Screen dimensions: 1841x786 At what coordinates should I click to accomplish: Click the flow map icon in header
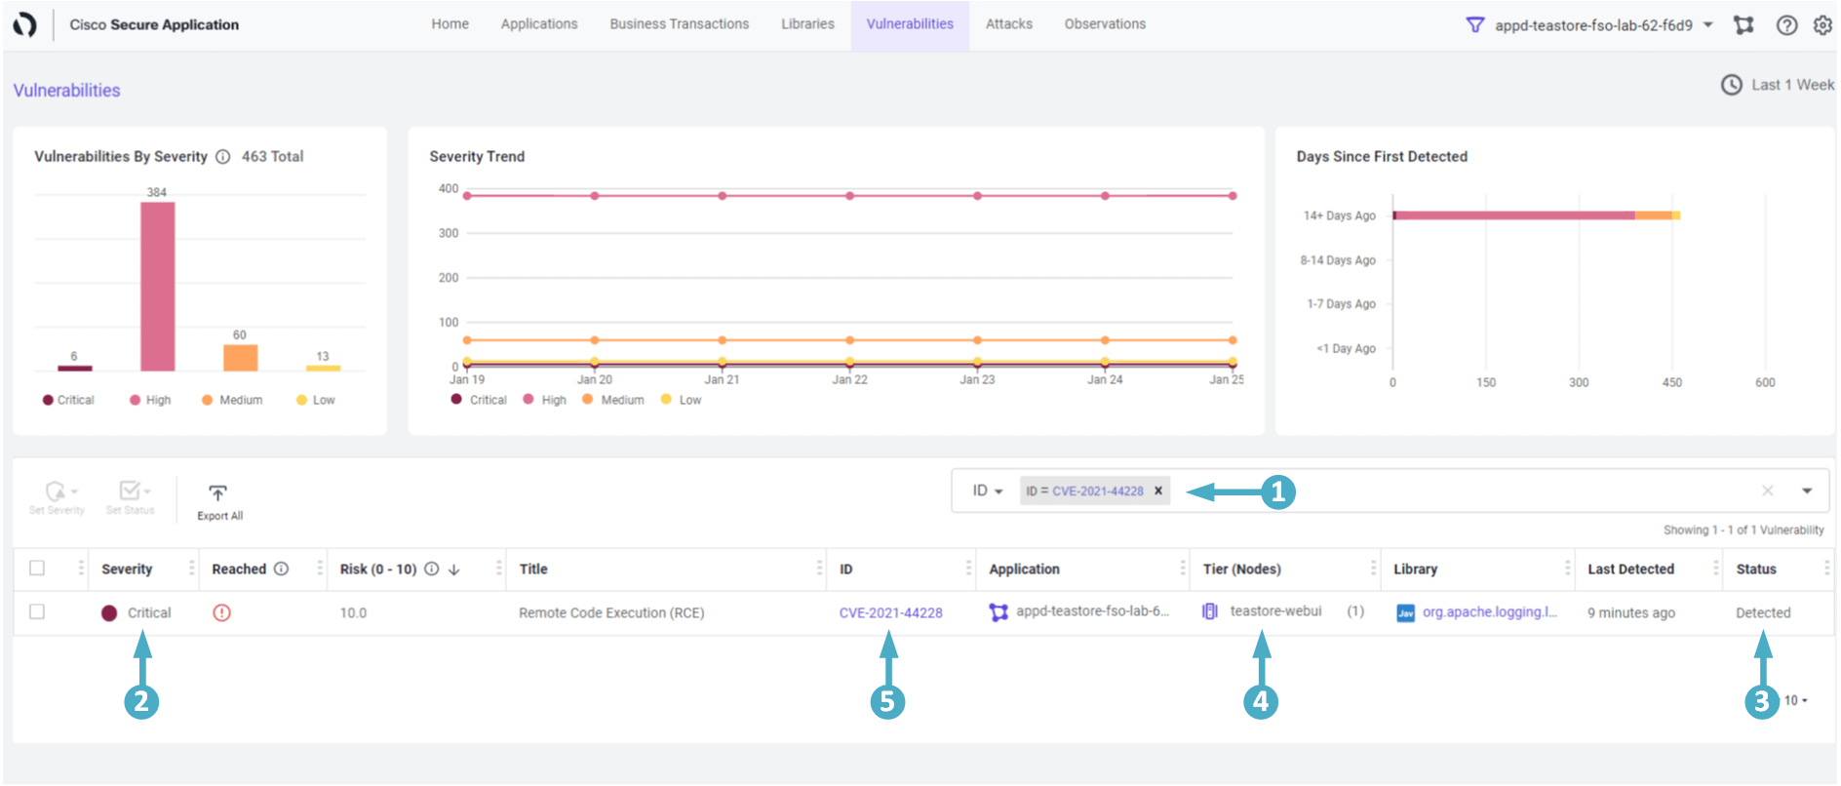click(1743, 25)
